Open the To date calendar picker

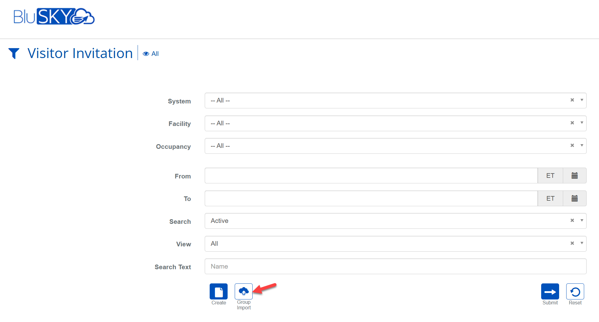click(574, 199)
